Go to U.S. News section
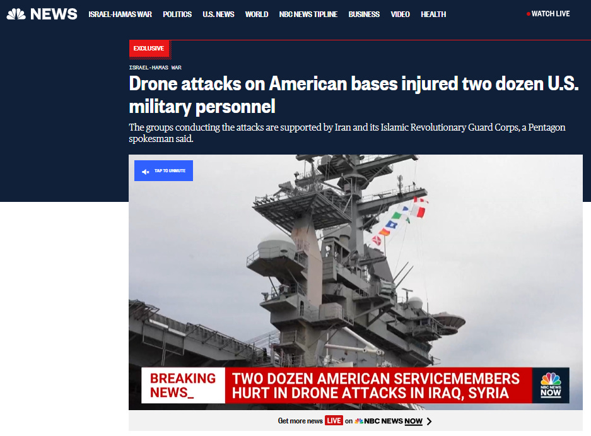Viewport: 591px width, 436px height. (218, 15)
